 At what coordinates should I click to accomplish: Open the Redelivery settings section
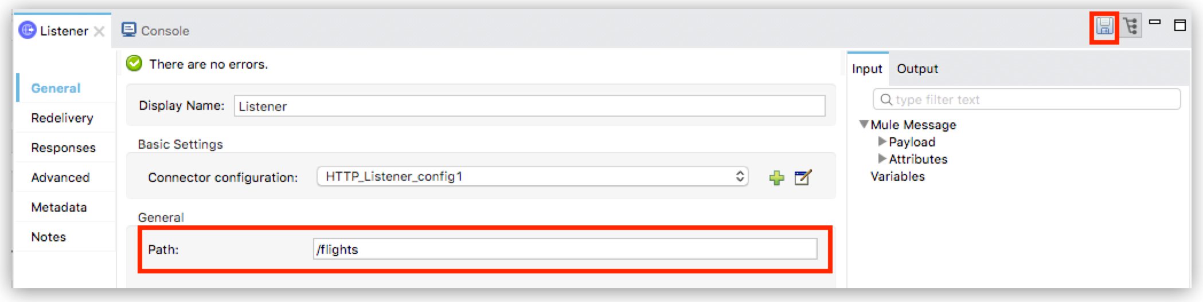[62, 118]
